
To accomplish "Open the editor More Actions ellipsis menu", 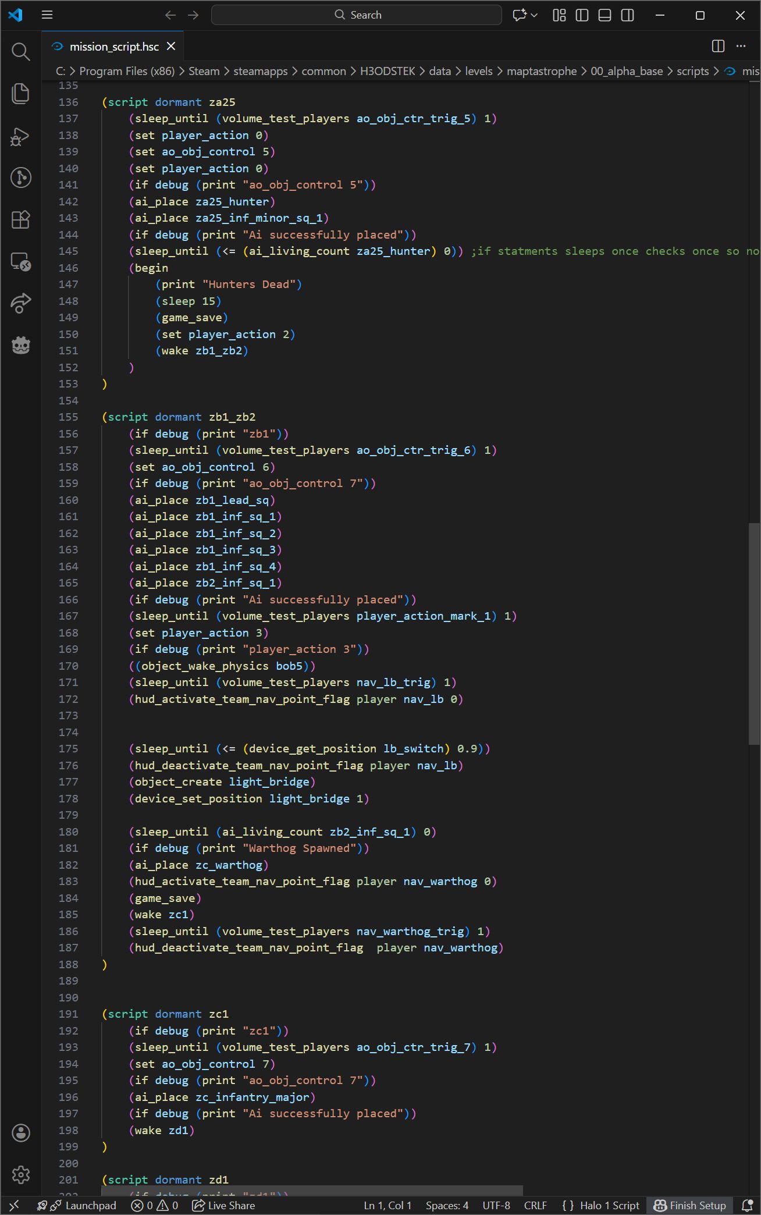I will click(741, 46).
